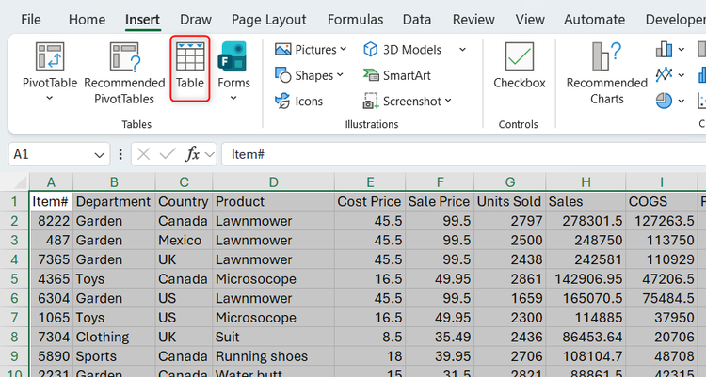
Task: Click the cell with item number 6304
Action: (x=51, y=298)
